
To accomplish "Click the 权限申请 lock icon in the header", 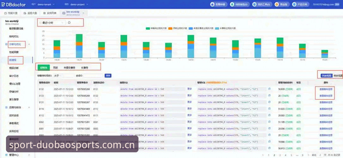I will (x=212, y=4).
